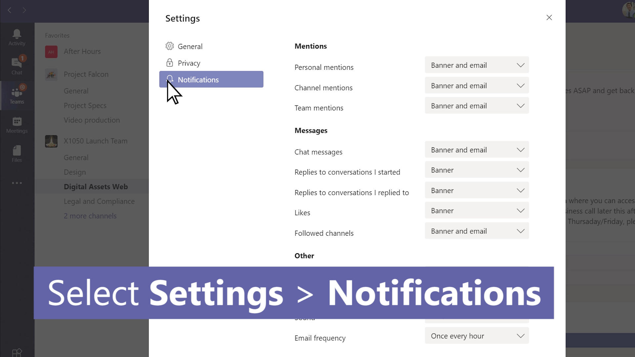
Task: Click X1050 Launch Team in sidebar
Action: 96,140
